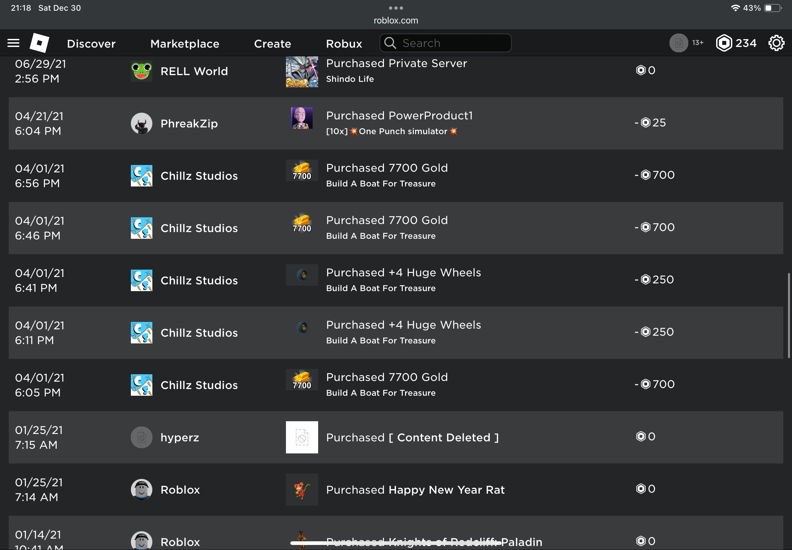Expand the browser toolbar ellipsis menu

click(x=396, y=8)
